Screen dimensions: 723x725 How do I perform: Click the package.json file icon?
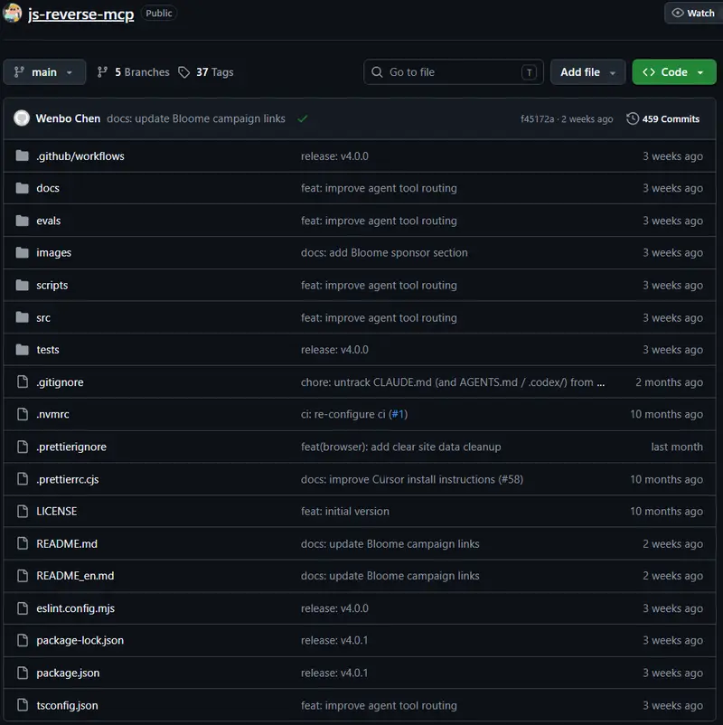(x=23, y=673)
